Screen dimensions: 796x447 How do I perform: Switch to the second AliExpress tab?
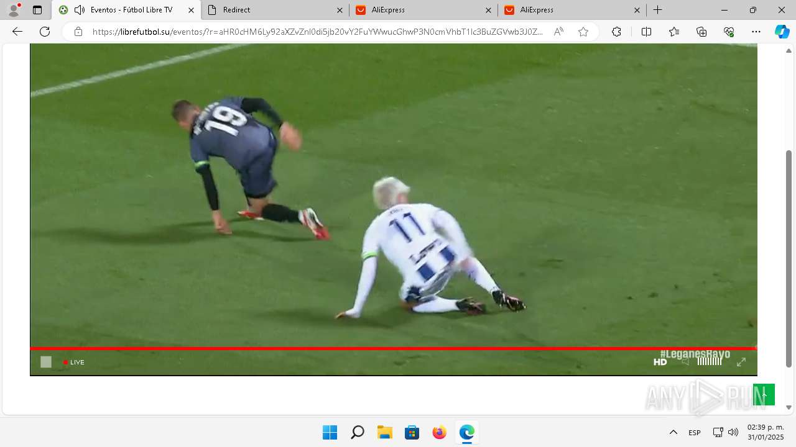572,10
